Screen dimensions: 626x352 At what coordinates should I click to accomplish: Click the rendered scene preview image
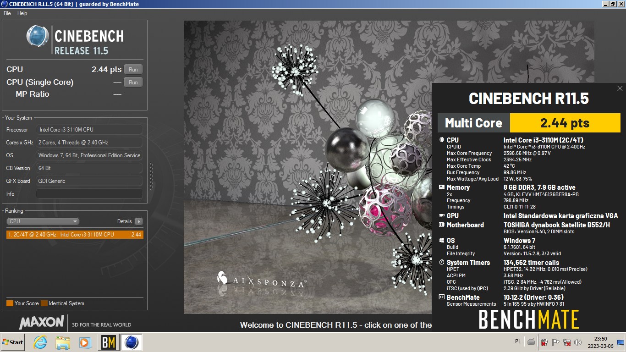(308, 167)
